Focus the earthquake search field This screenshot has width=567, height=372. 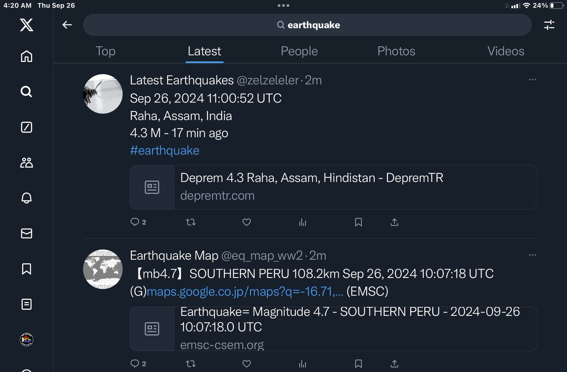point(308,25)
